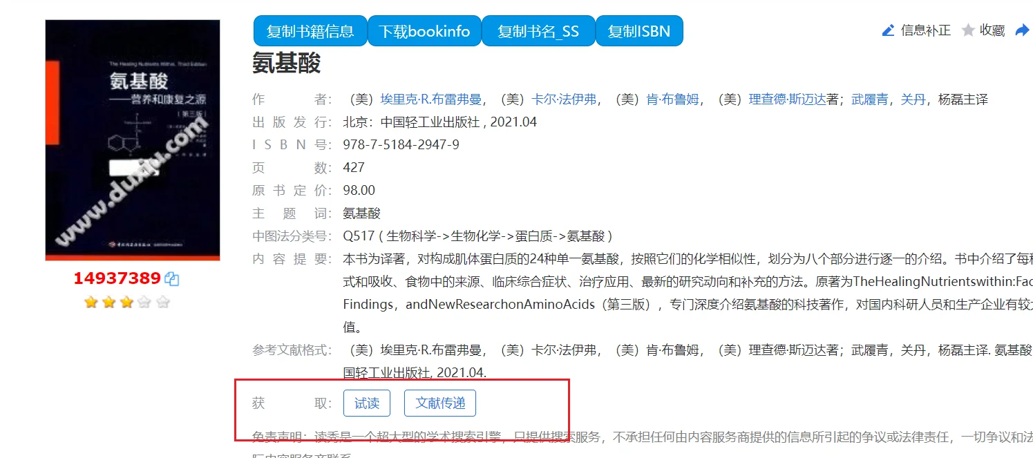Click the red book ID 14937389
Viewport: 1033px width, 458px height.
117,278
